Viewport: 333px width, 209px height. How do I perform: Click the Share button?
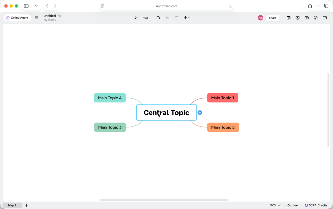pos(273,18)
